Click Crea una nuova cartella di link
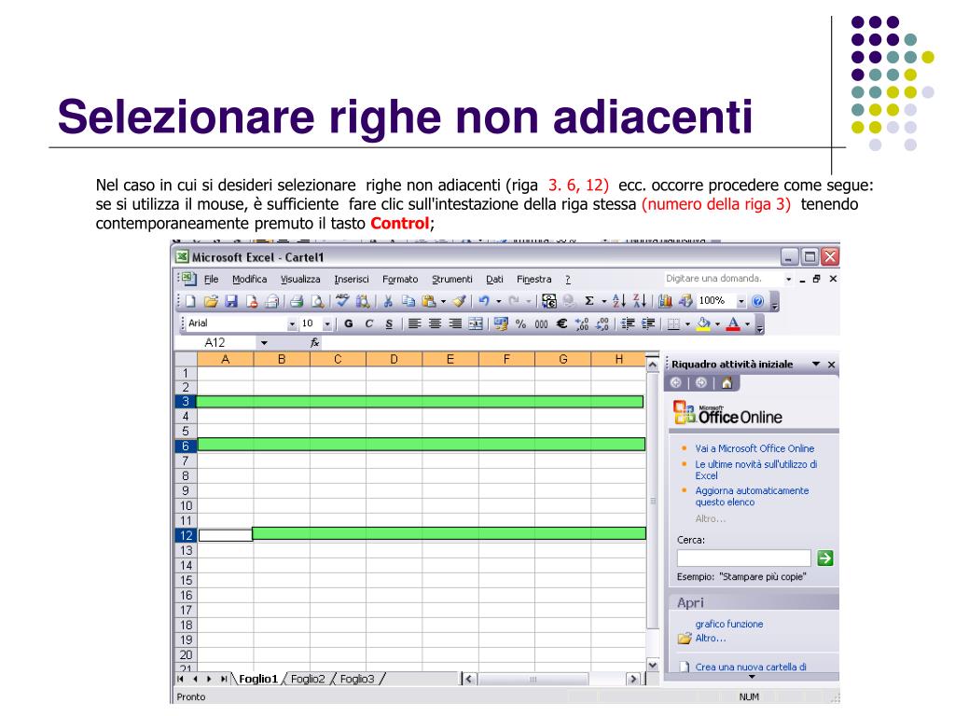The height and width of the screenshot is (716, 955). click(751, 667)
